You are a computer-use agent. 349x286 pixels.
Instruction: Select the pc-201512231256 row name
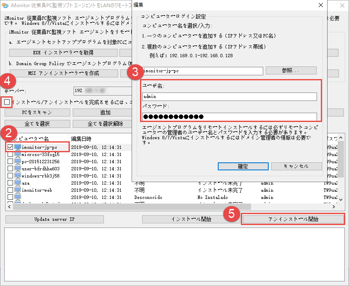coord(41,162)
